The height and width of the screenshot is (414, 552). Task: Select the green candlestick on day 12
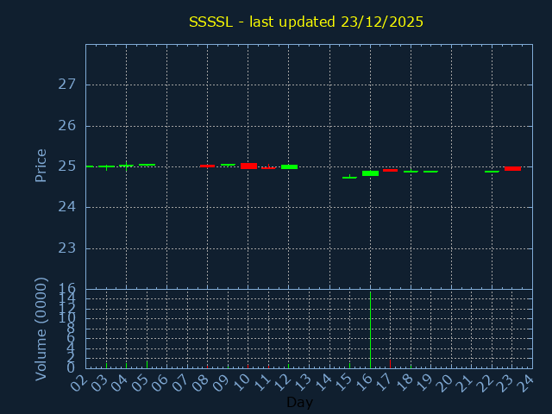click(289, 166)
